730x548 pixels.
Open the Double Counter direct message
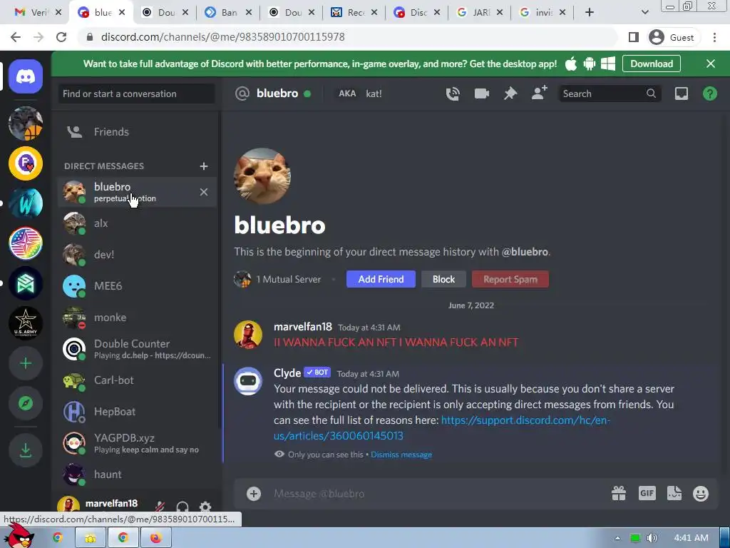click(138, 348)
